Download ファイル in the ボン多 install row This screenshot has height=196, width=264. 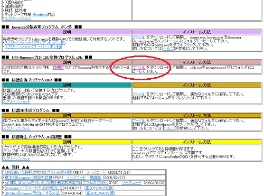(x=139, y=37)
